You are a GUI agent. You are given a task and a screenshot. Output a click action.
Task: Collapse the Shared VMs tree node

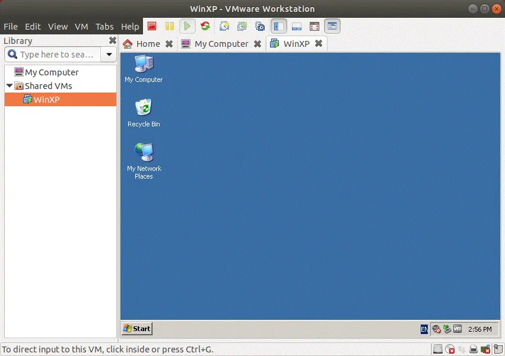[x=9, y=86]
